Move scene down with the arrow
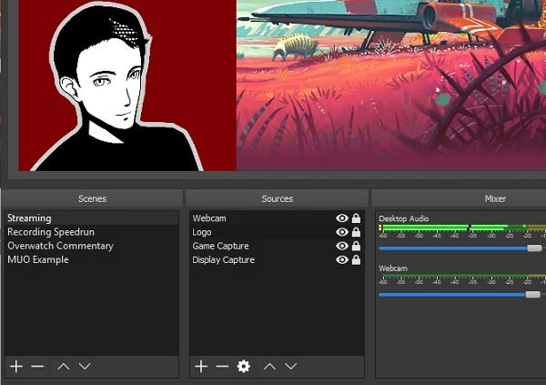Viewport: 546px width, 385px height. coord(85,366)
